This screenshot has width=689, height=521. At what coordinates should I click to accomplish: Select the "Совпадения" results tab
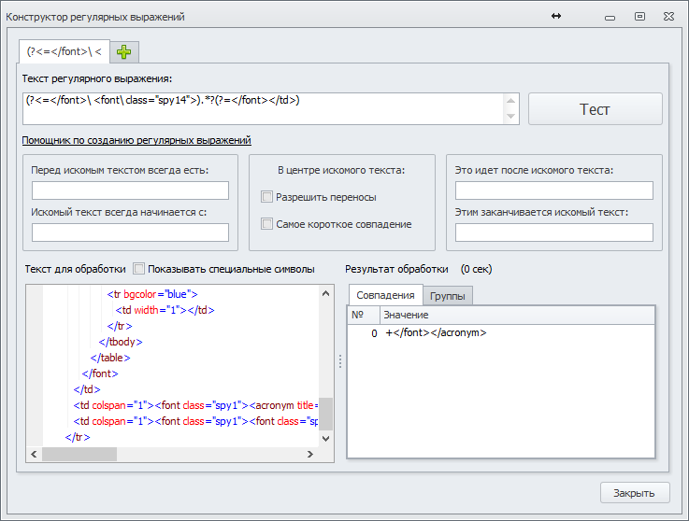[385, 295]
